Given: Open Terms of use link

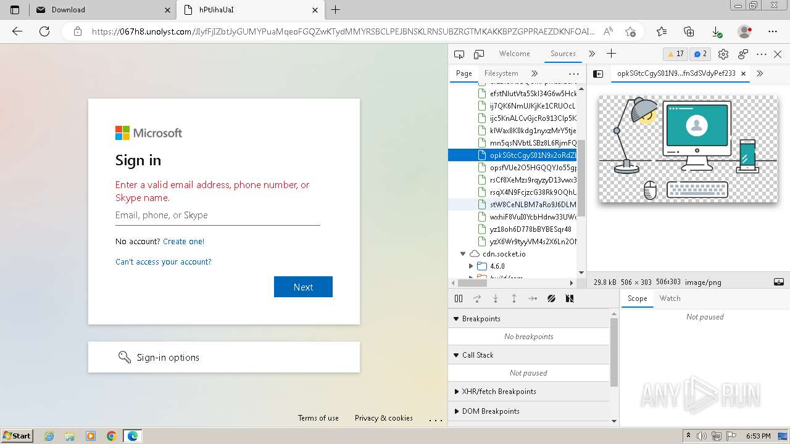Looking at the screenshot, I should point(318,418).
